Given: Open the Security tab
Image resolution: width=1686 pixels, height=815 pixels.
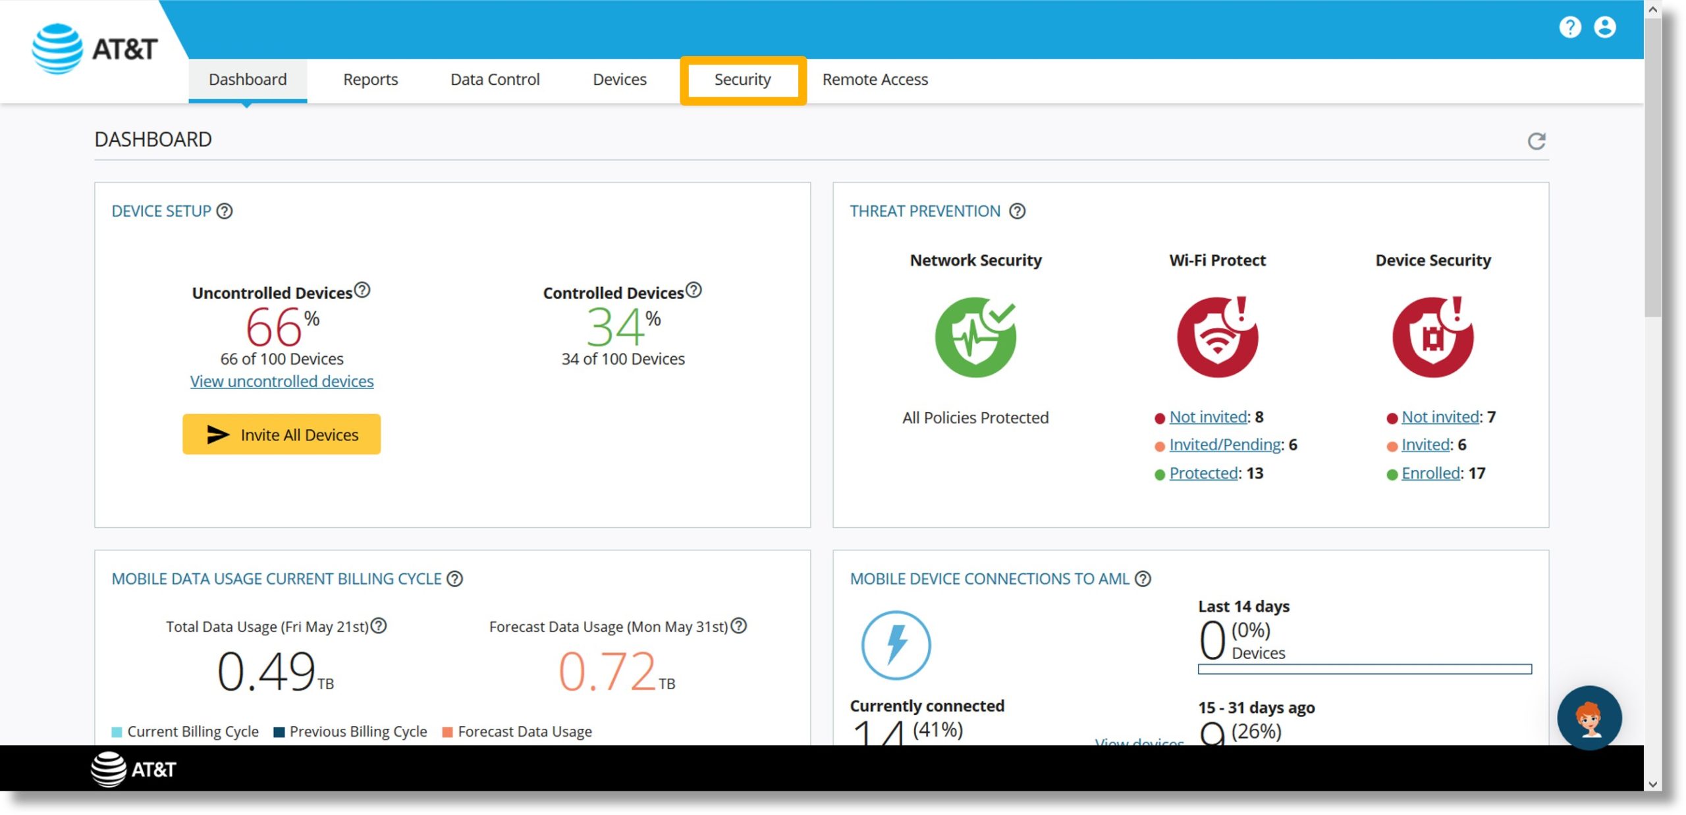Looking at the screenshot, I should pyautogui.click(x=743, y=80).
